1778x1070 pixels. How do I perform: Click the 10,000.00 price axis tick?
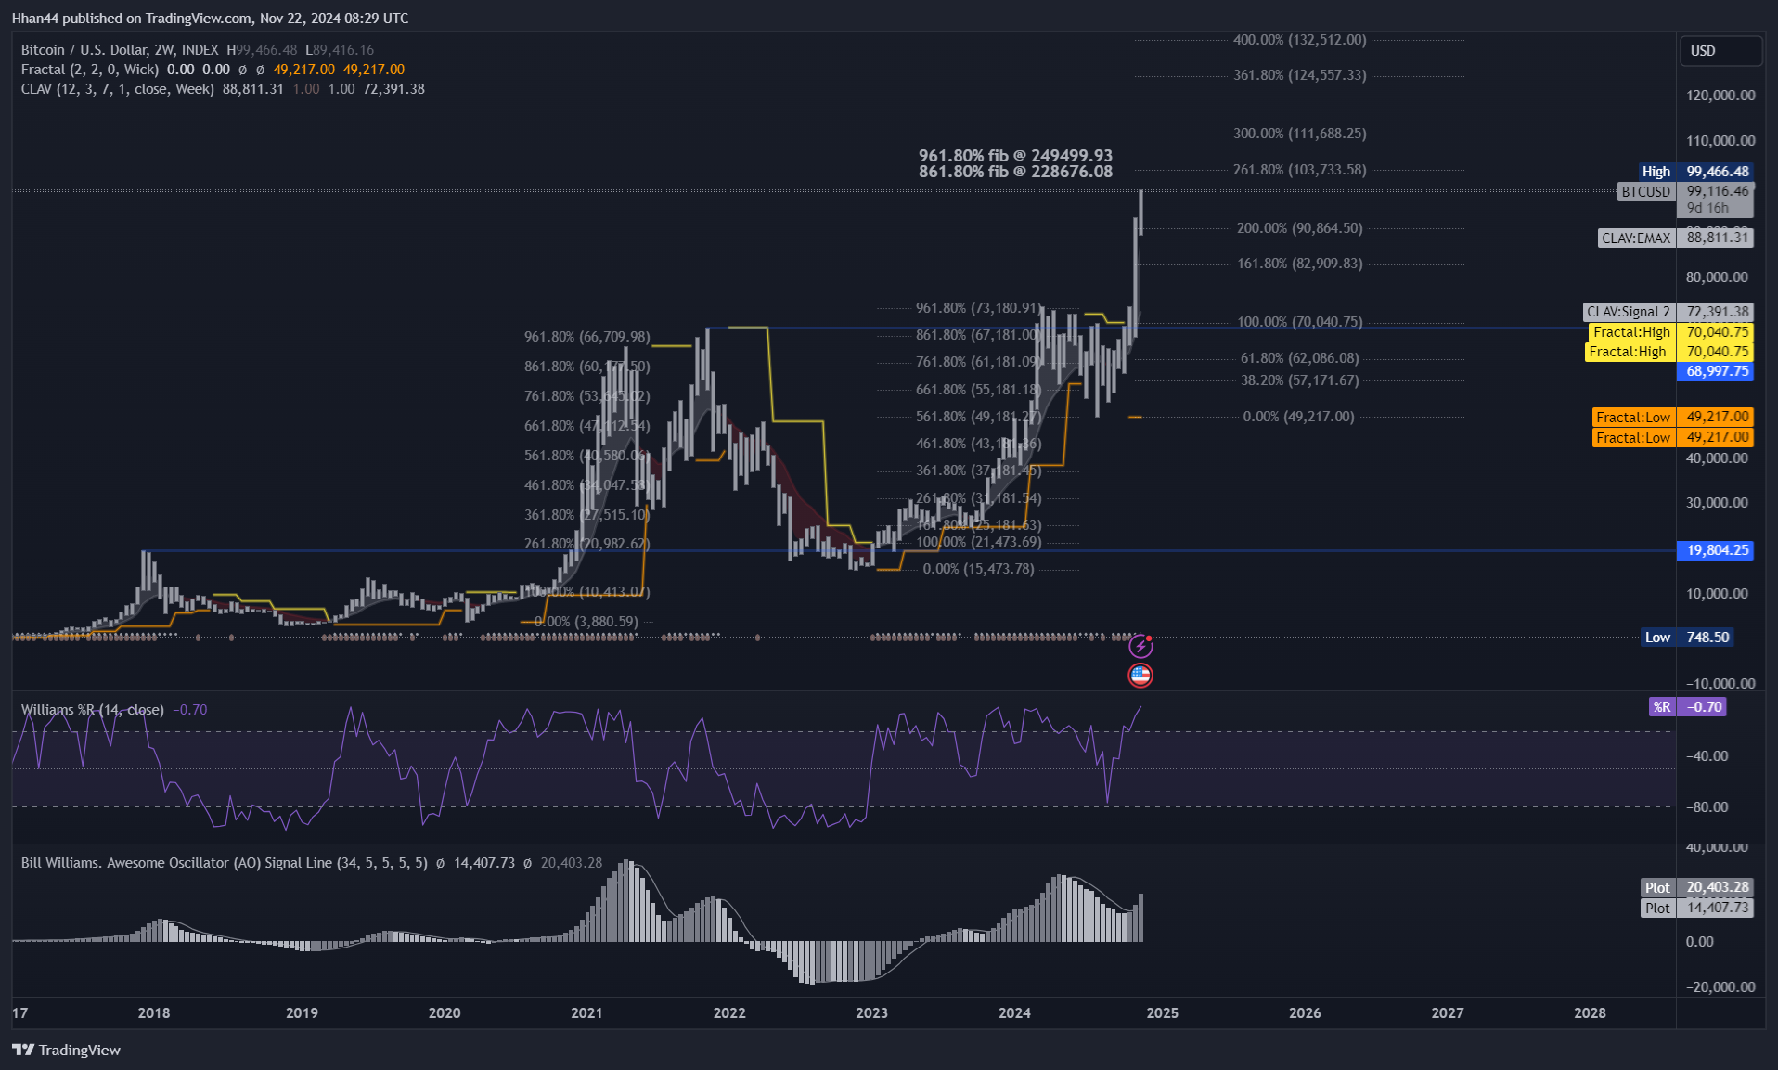[x=1717, y=594]
